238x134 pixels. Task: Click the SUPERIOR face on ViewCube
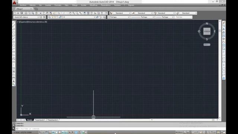point(207,31)
